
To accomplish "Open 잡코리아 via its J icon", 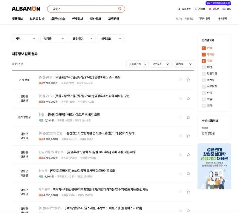I will [179, 9].
